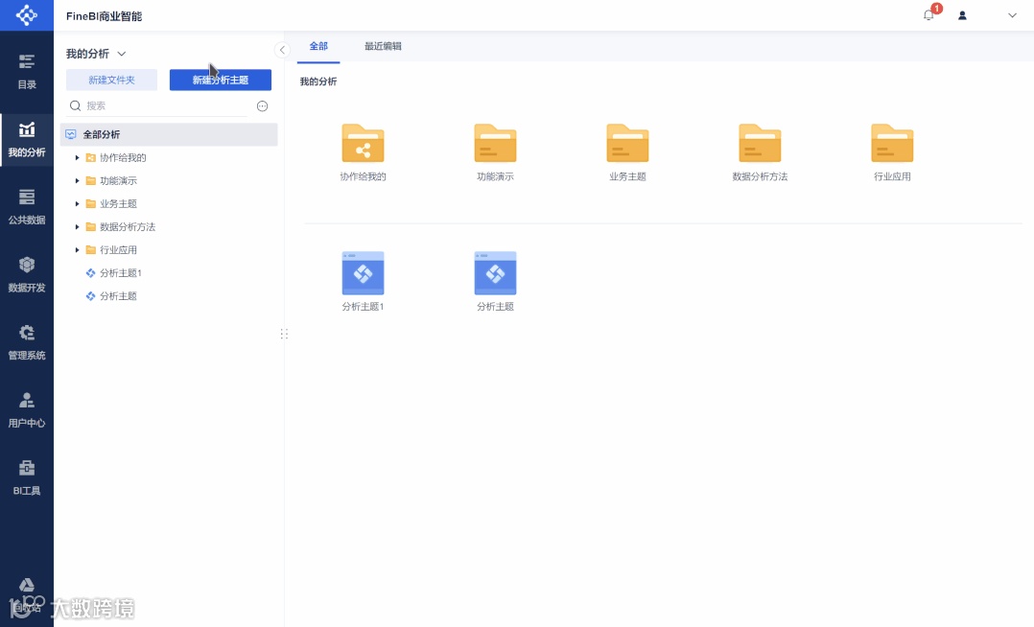Screen dimensions: 1034x627
Task: Expand 功能演示 tree node
Action: click(x=77, y=180)
